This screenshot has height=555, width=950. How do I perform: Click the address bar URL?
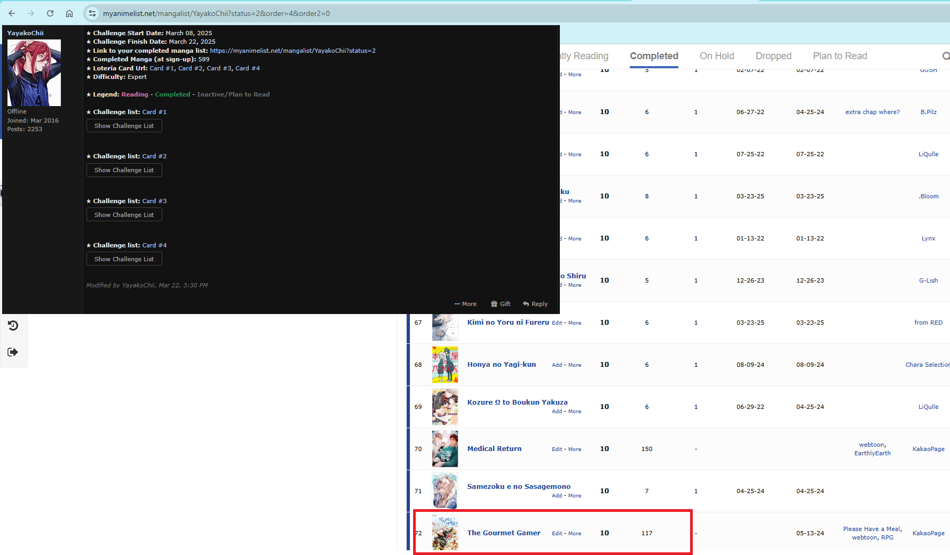click(x=216, y=13)
